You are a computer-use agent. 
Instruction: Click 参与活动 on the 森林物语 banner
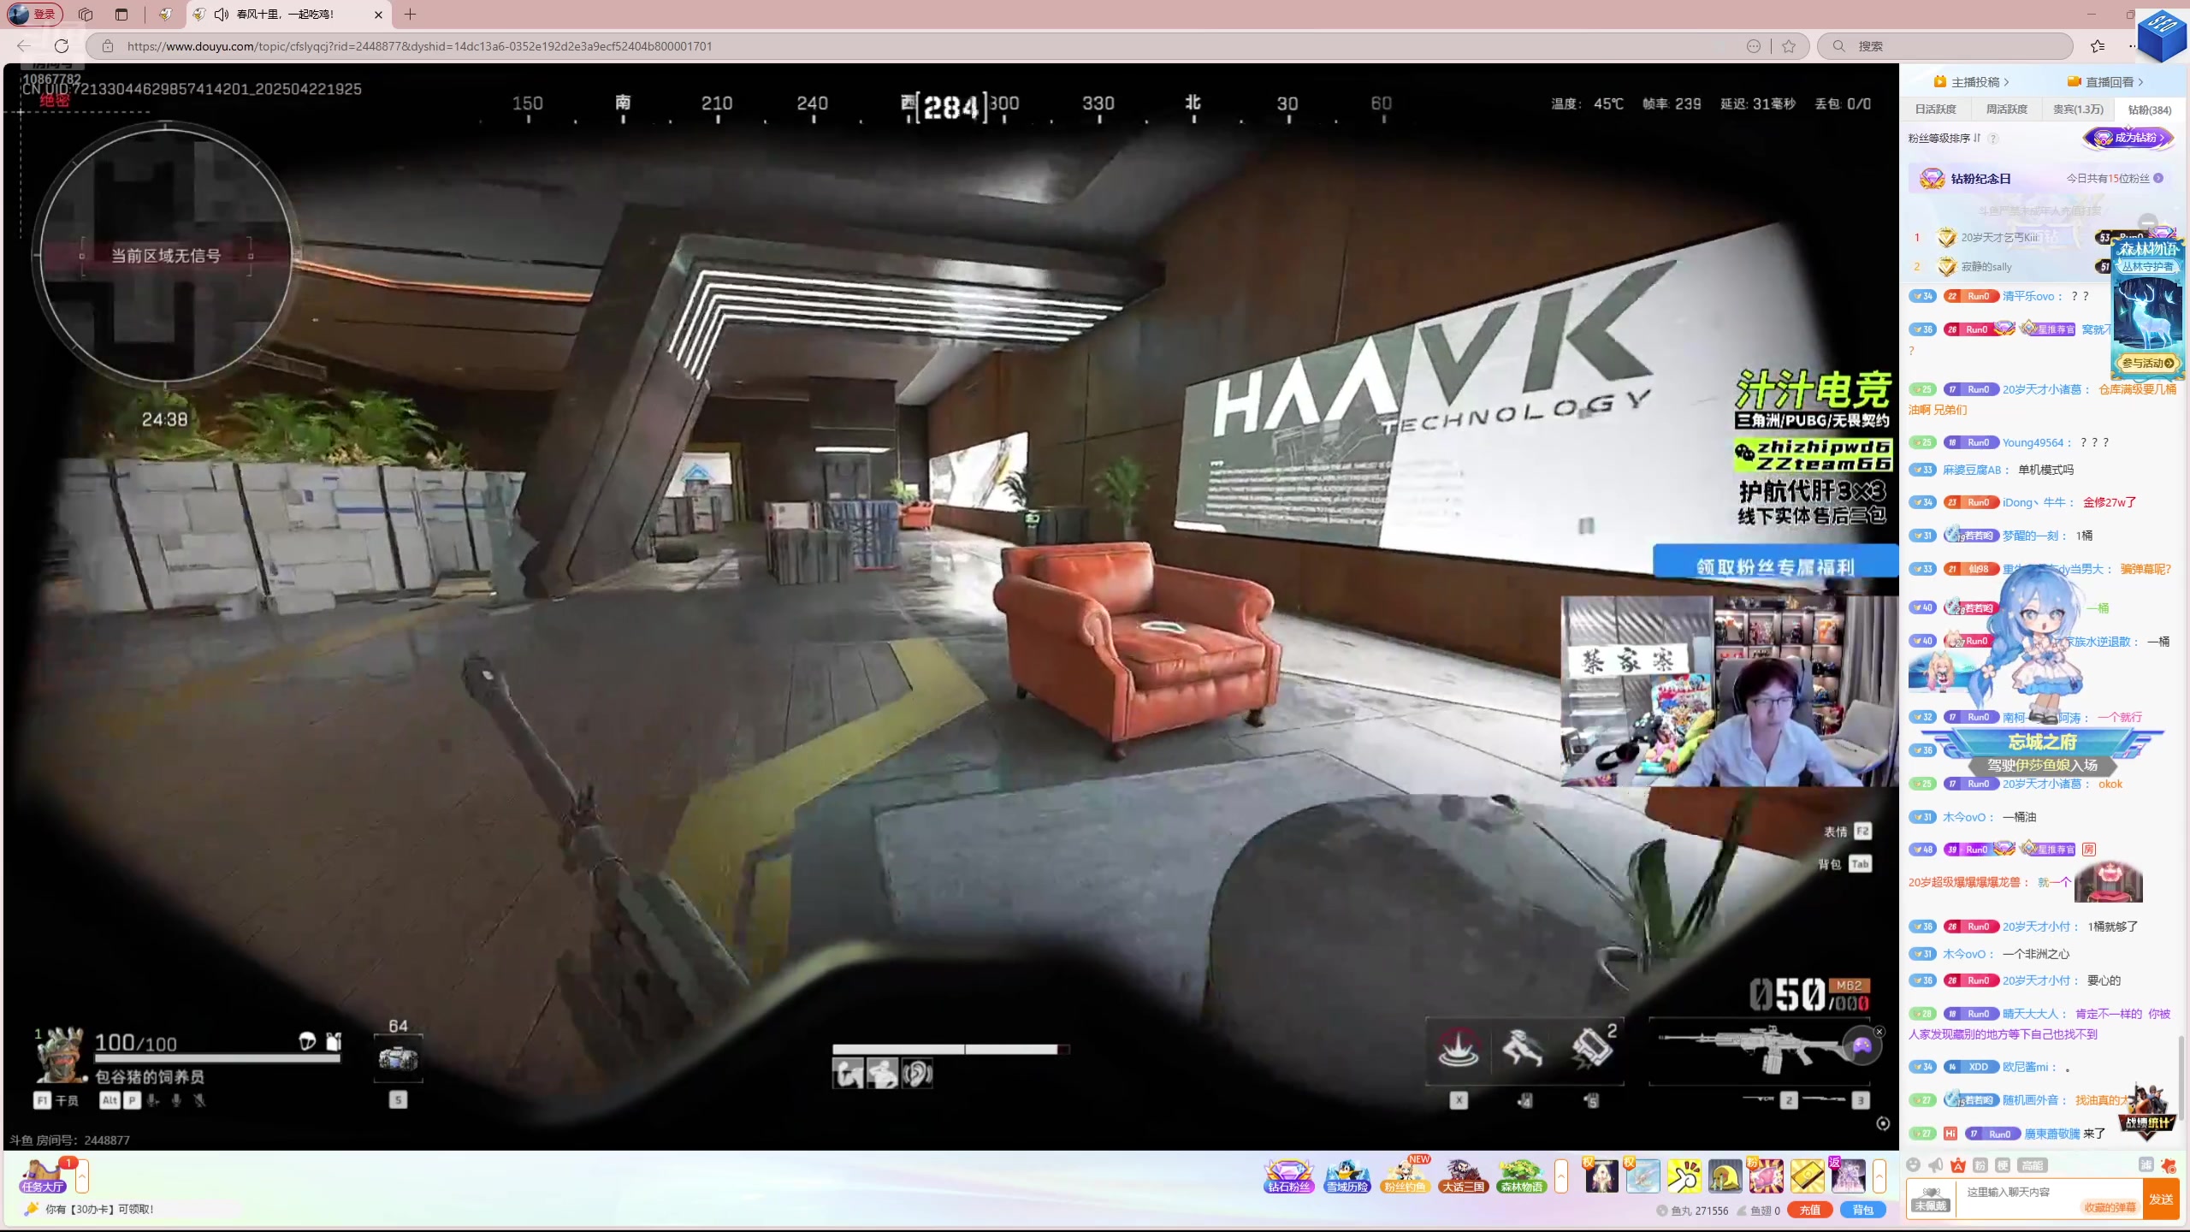pos(2147,364)
